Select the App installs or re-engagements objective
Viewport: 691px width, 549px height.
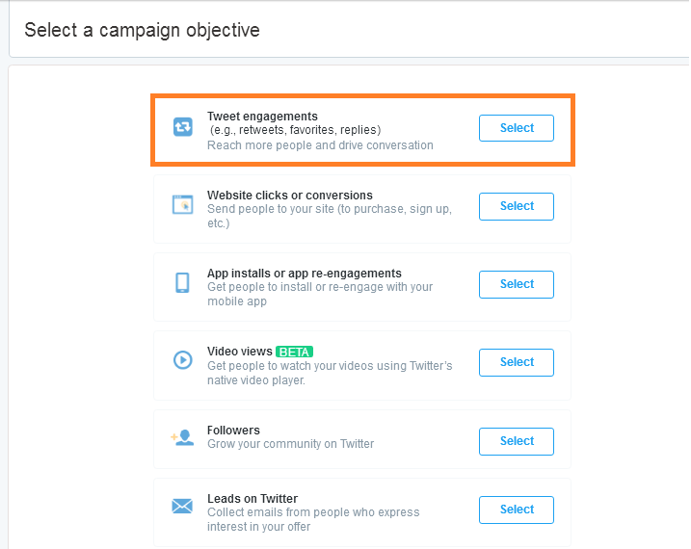click(x=517, y=284)
